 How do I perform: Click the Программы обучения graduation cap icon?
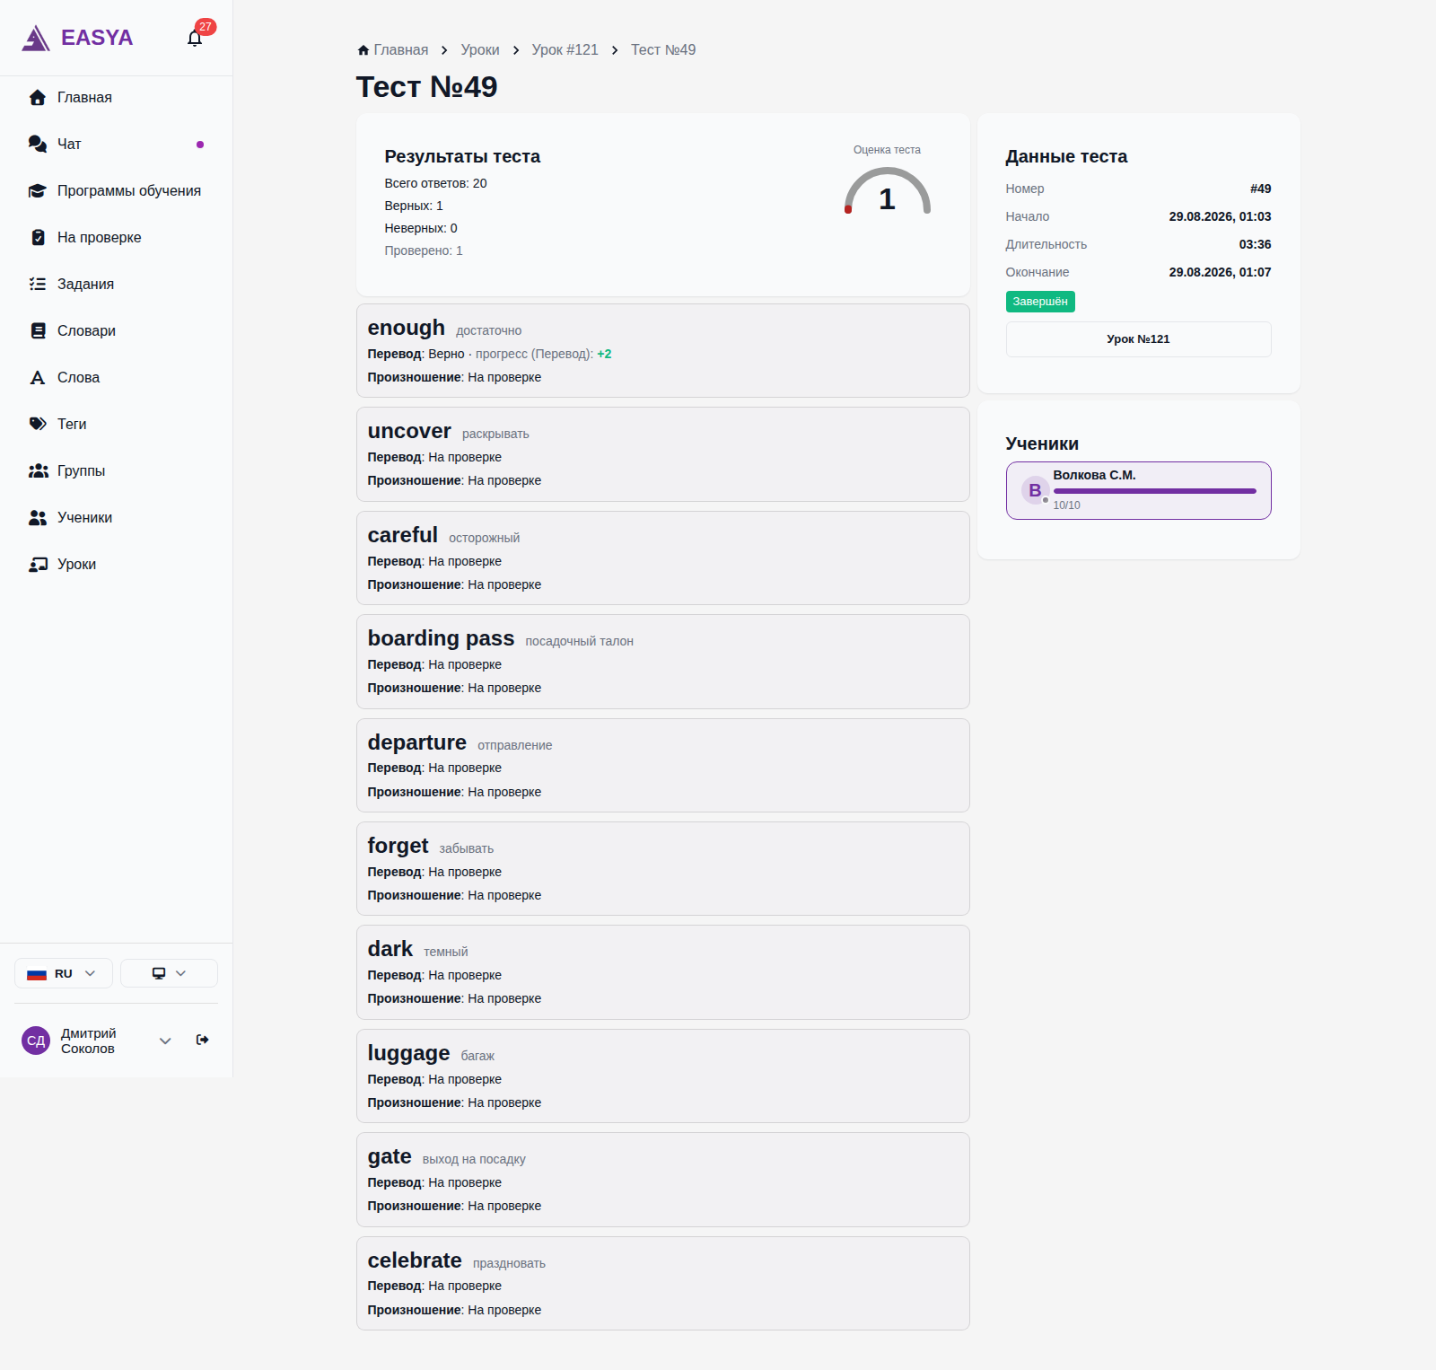coord(38,190)
